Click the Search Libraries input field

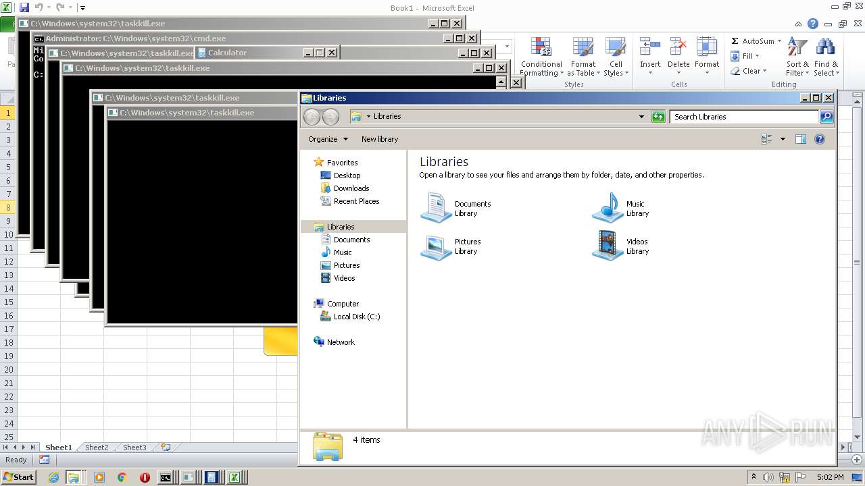click(x=744, y=117)
